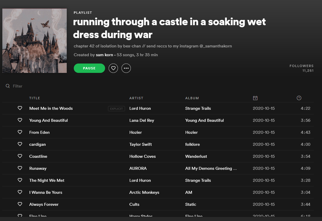Open album Young And Beautiful
Screen dimensions: 322x221
click(204, 120)
